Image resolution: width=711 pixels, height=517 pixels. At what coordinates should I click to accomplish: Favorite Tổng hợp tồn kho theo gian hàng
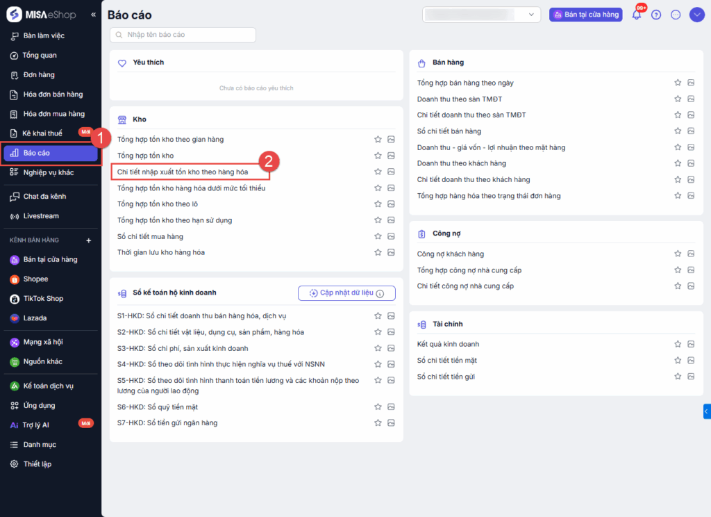378,140
